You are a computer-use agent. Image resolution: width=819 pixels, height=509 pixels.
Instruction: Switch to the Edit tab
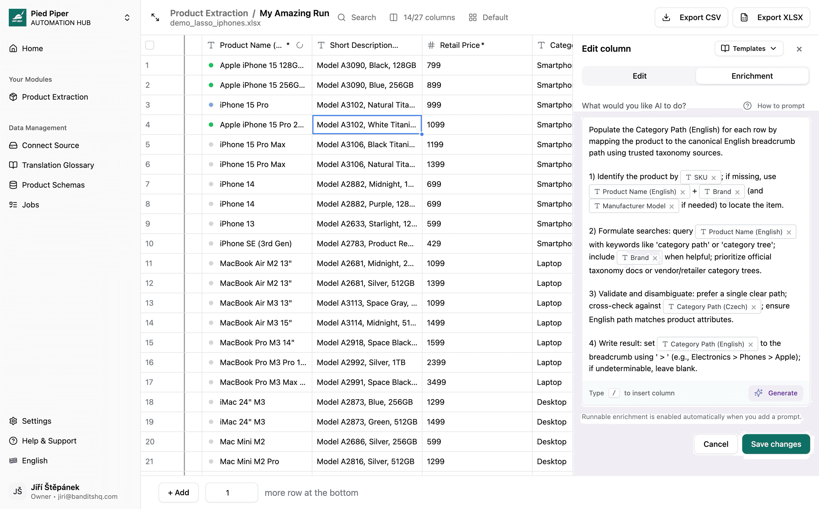point(639,76)
